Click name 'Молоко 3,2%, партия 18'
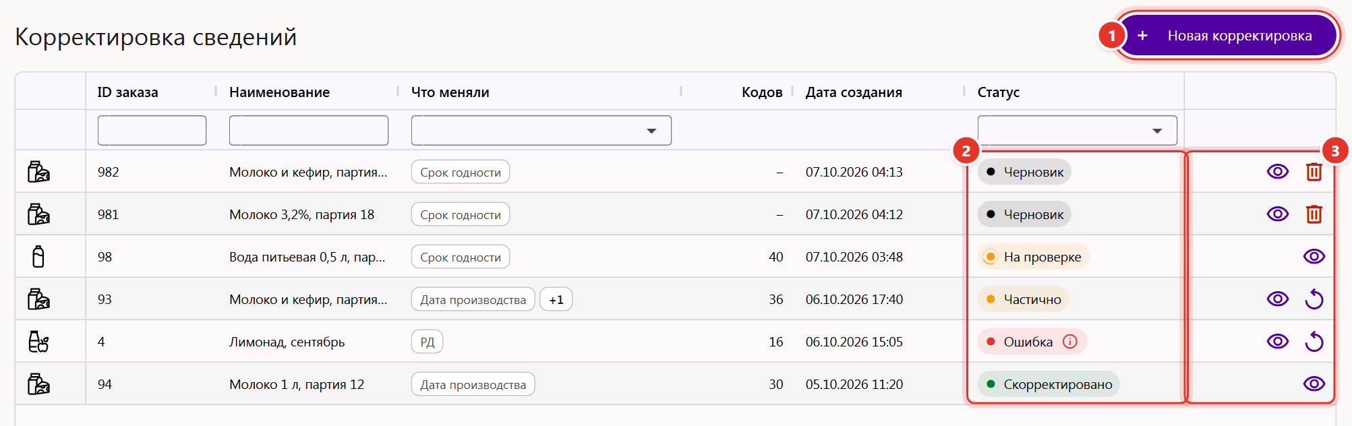Image resolution: width=1352 pixels, height=426 pixels. coord(301,214)
